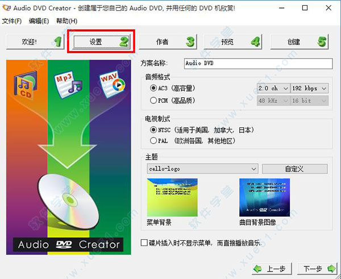Open the 192 kbps bitrate dropdown
341x279 pixels.
[310, 89]
